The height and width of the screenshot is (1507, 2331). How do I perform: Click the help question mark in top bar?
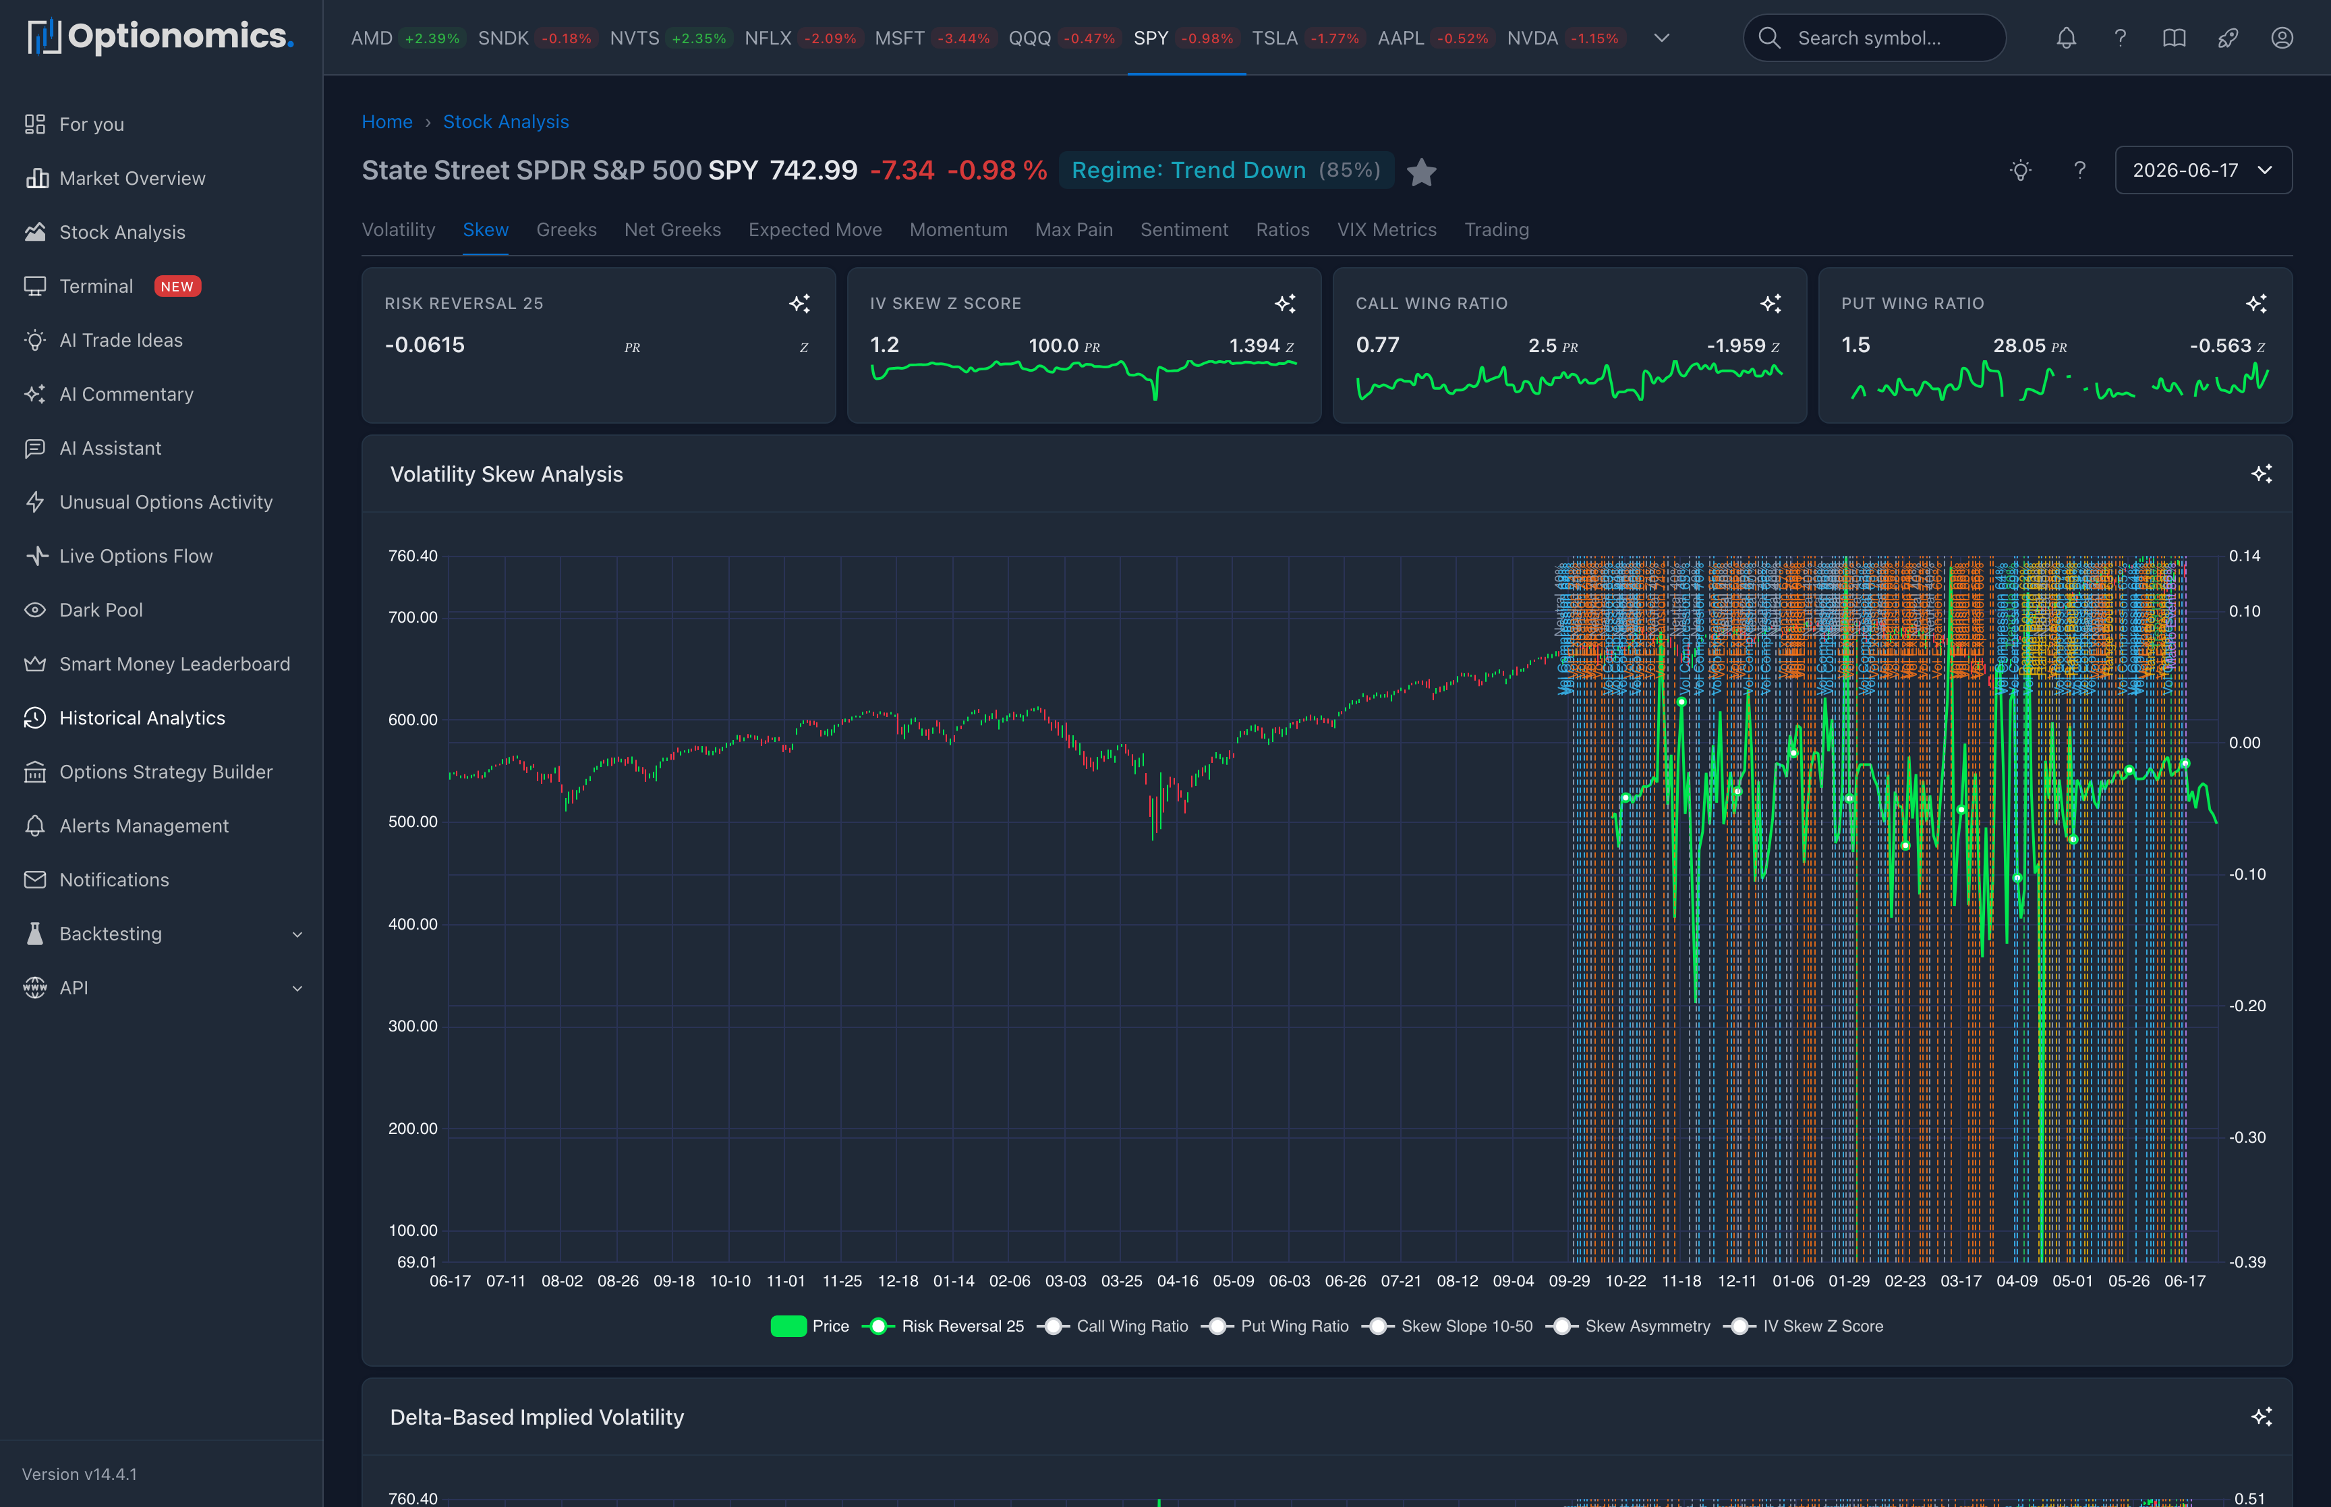[x=2120, y=38]
